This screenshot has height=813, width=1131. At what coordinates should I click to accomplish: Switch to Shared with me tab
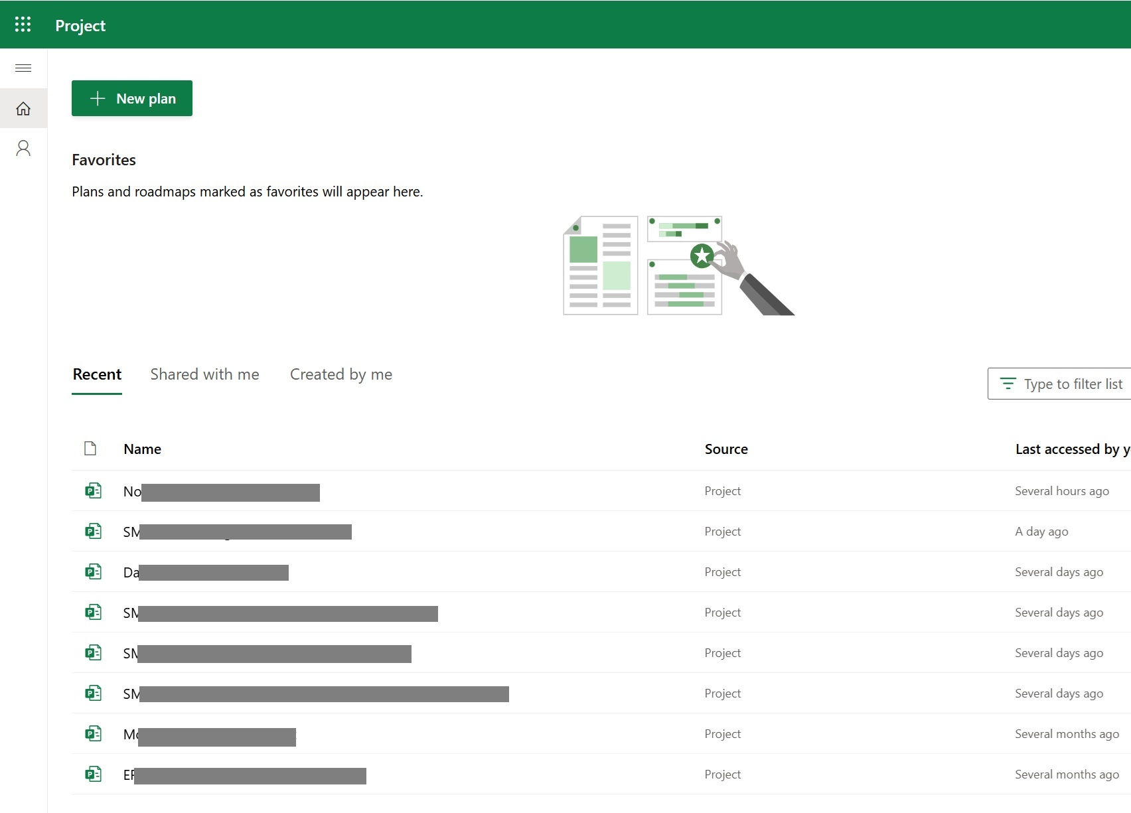(204, 374)
